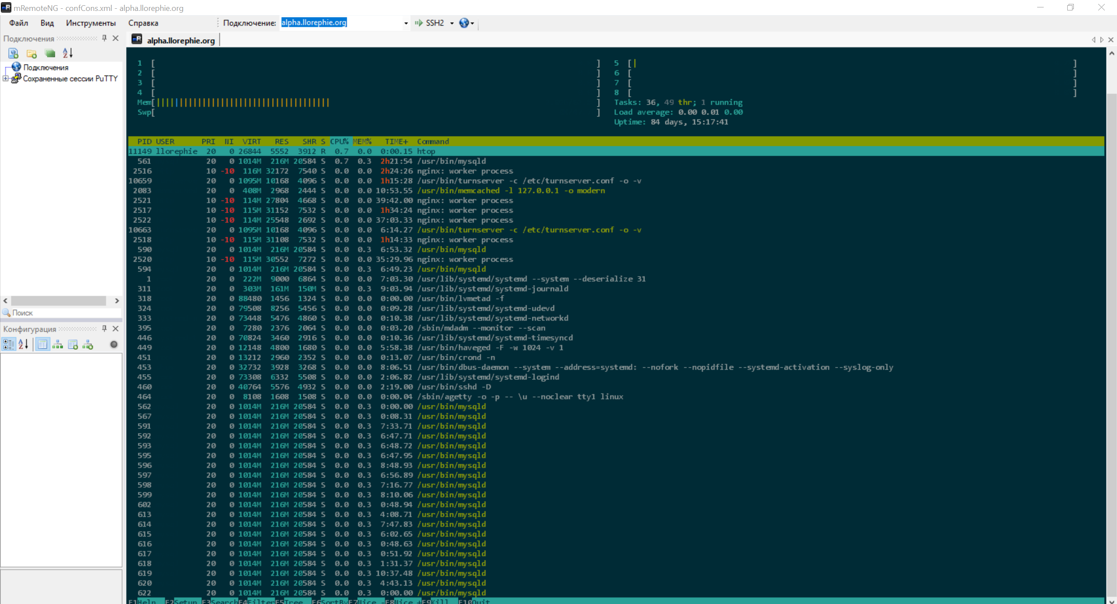Click the tab scroll left arrow
The width and height of the screenshot is (1117, 604).
click(x=1093, y=40)
